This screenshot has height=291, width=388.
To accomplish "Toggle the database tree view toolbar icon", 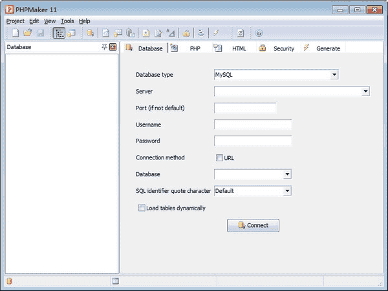I will pos(59,33).
